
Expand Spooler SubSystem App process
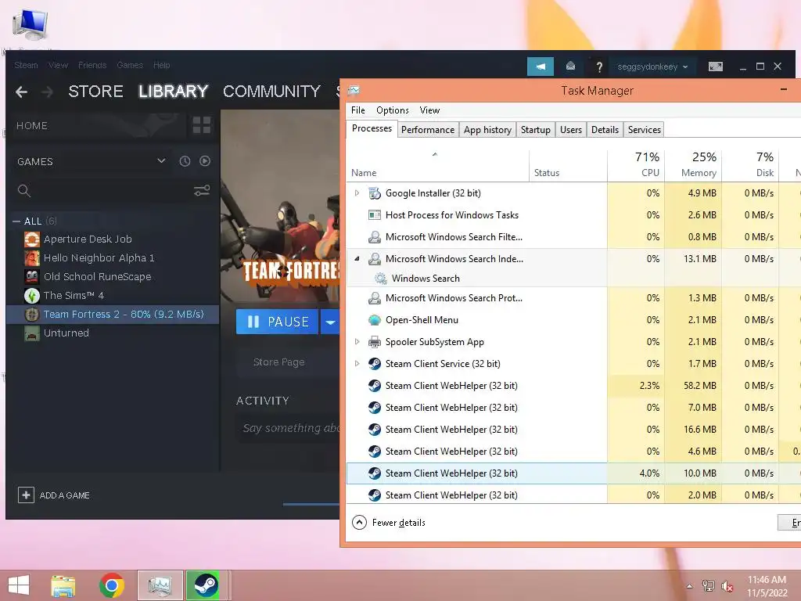tap(357, 342)
